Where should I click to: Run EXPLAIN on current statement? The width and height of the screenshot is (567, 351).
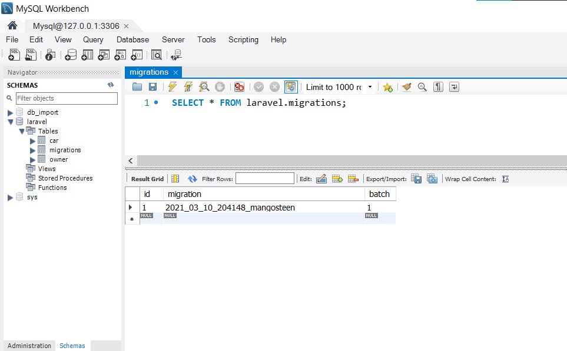point(204,86)
